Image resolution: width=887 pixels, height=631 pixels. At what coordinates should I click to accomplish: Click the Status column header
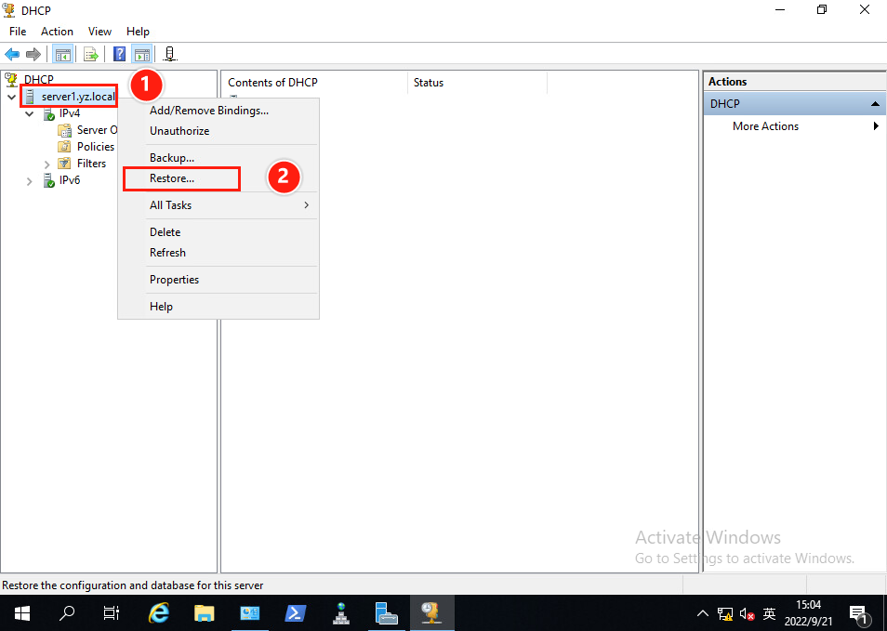click(x=429, y=83)
